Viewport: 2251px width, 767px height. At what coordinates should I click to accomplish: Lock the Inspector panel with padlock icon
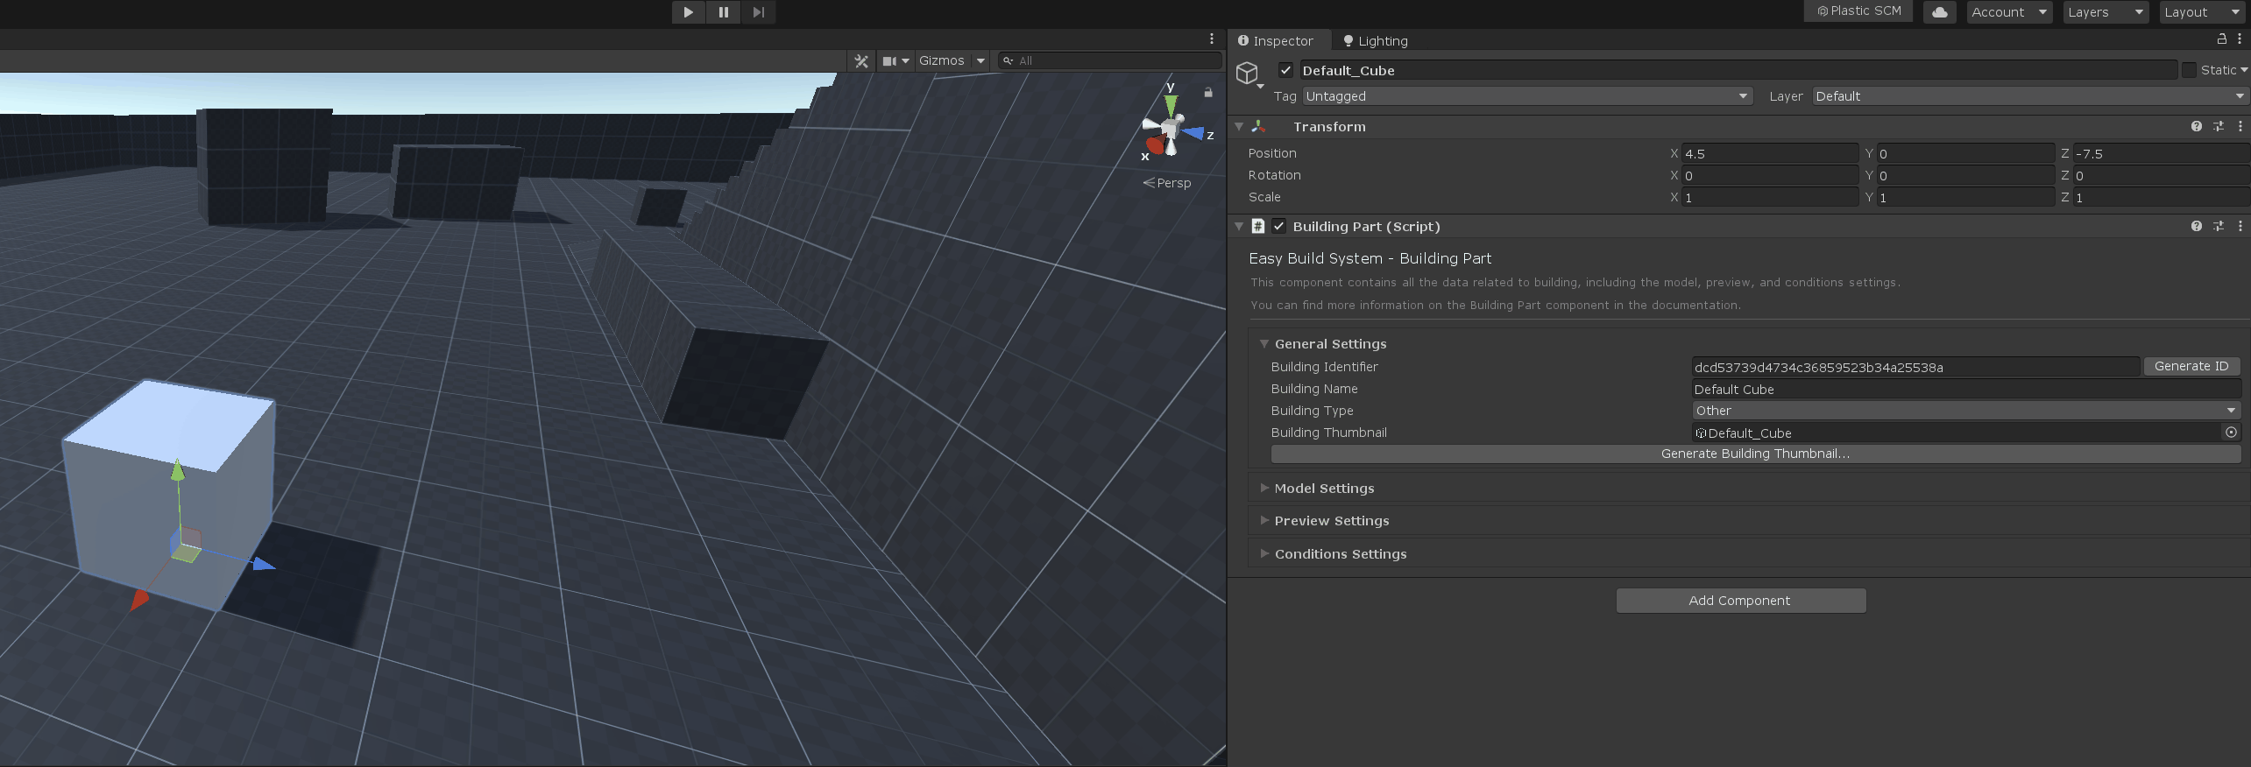tap(2221, 39)
